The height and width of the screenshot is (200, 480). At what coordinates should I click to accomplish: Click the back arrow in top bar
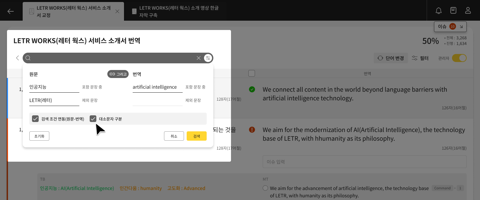[11, 11]
